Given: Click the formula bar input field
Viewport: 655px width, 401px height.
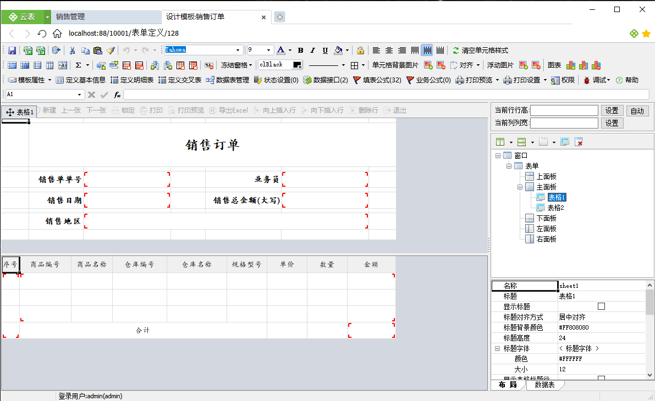Looking at the screenshot, I should [387, 94].
